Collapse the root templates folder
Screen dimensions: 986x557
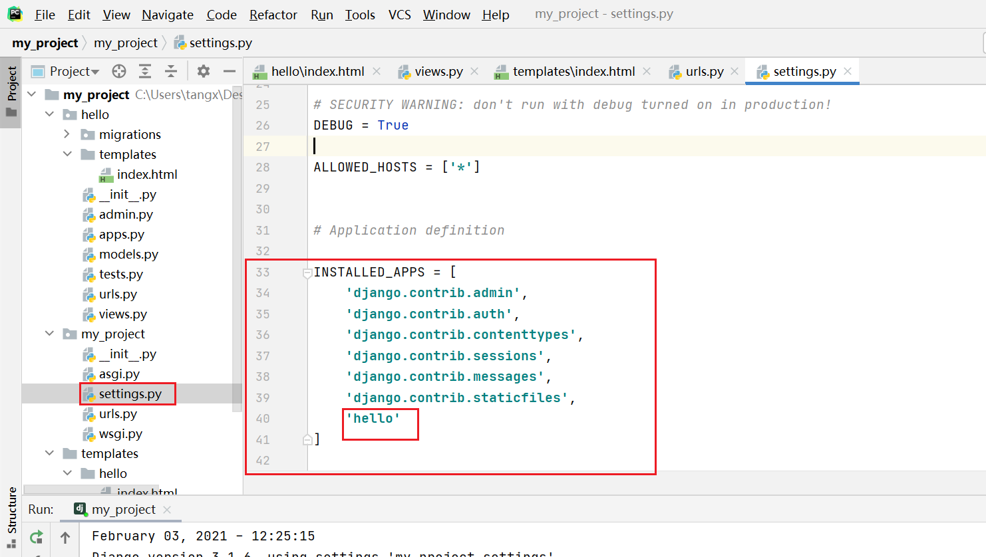[49, 453]
